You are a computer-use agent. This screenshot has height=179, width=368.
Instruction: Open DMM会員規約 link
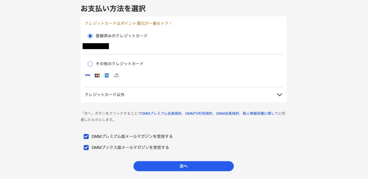(x=227, y=113)
